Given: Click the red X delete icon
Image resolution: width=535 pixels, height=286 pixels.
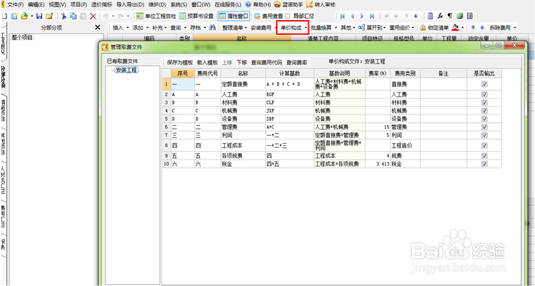Looking at the screenshot, I should click(93, 16).
